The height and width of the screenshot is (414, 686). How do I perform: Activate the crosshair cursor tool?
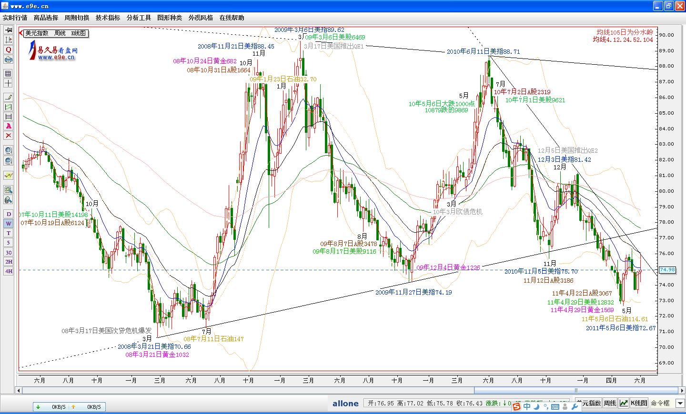point(8,83)
